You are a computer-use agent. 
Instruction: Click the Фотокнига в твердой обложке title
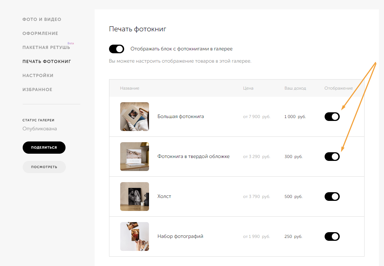[193, 157]
